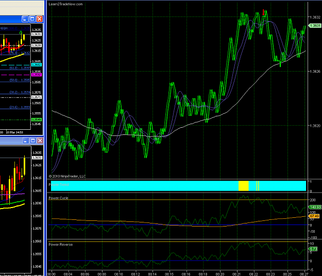Image resolution: width=322 pixels, height=276 pixels.
Task: Close the lower-left candlestick chart window
Action: click(x=40, y=141)
